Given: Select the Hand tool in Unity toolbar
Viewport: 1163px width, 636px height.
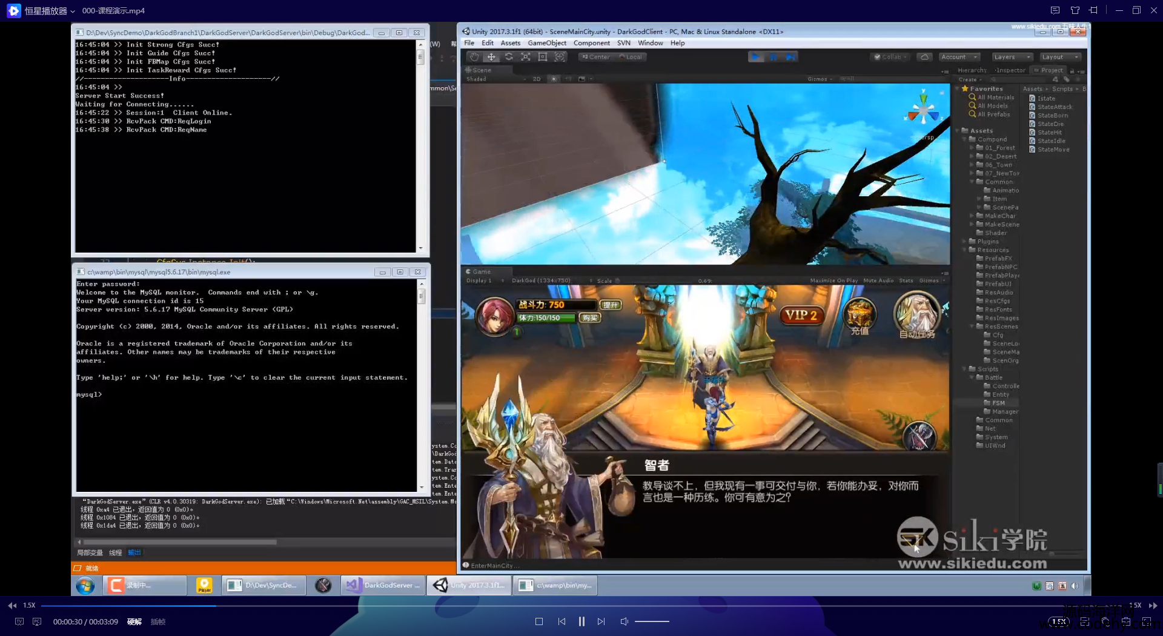Looking at the screenshot, I should point(474,57).
